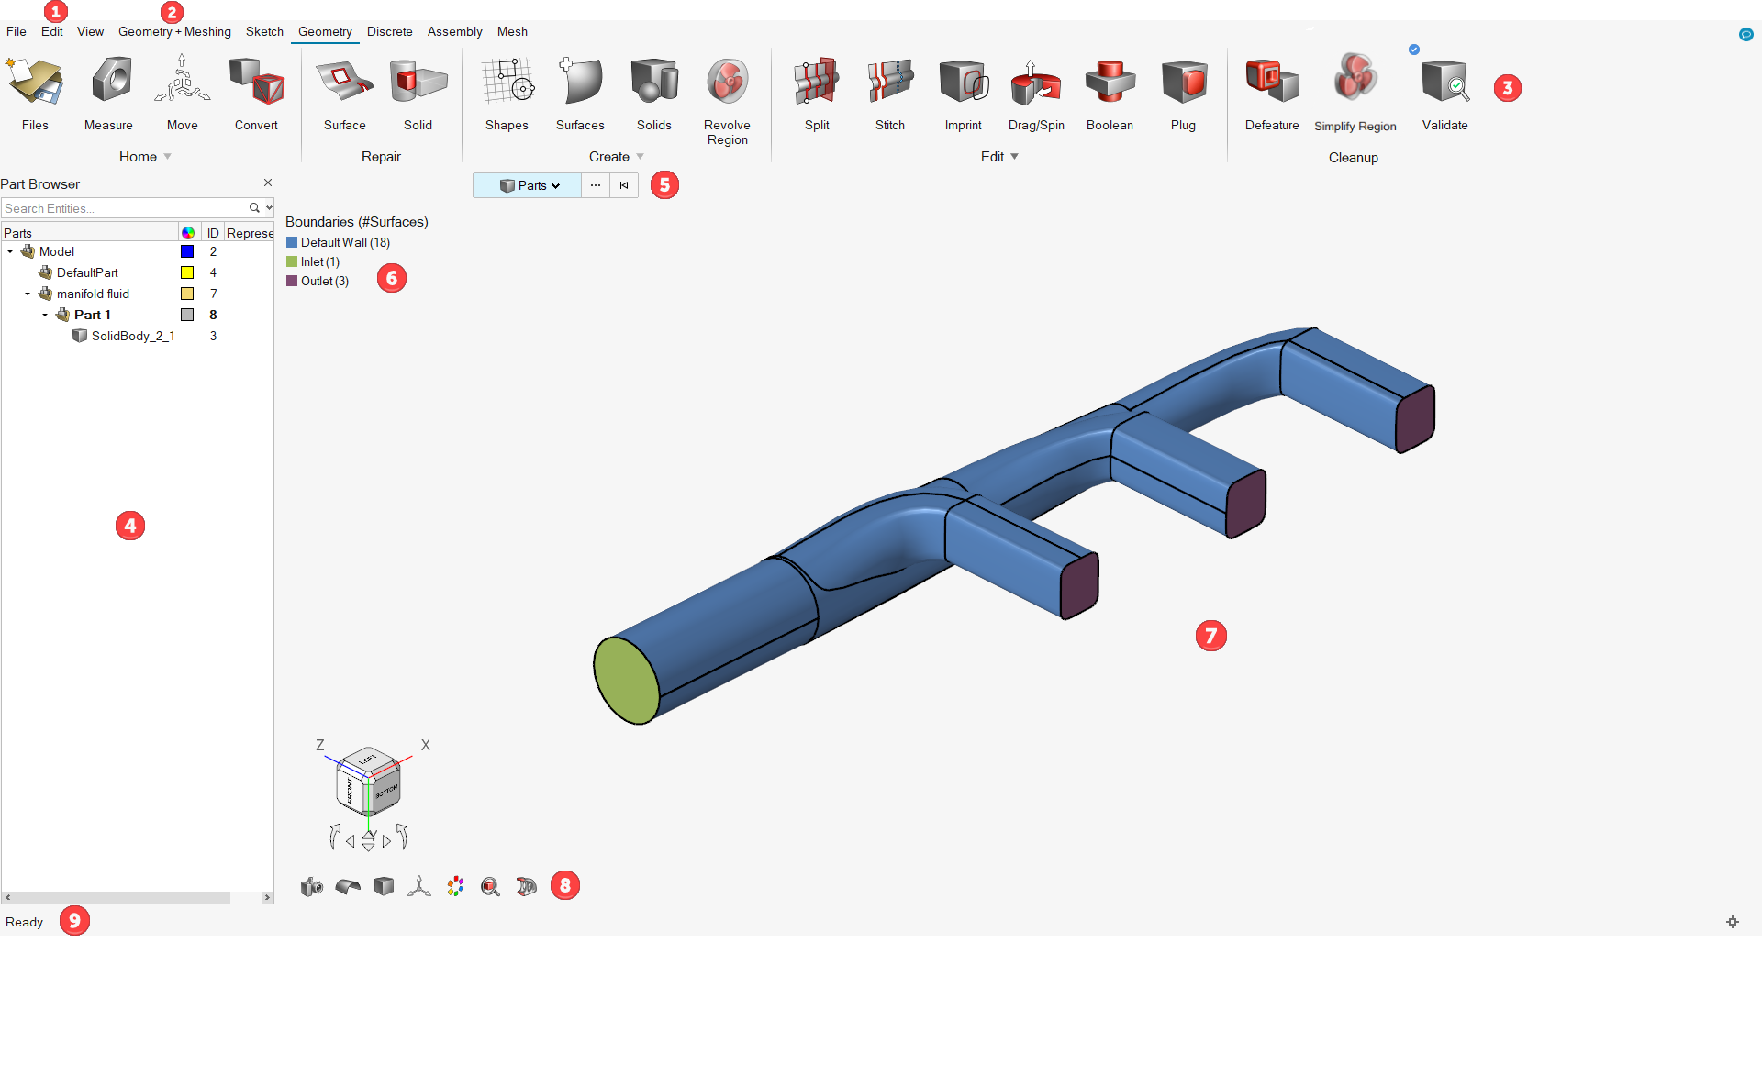Select the Split edit tool

pos(817,94)
